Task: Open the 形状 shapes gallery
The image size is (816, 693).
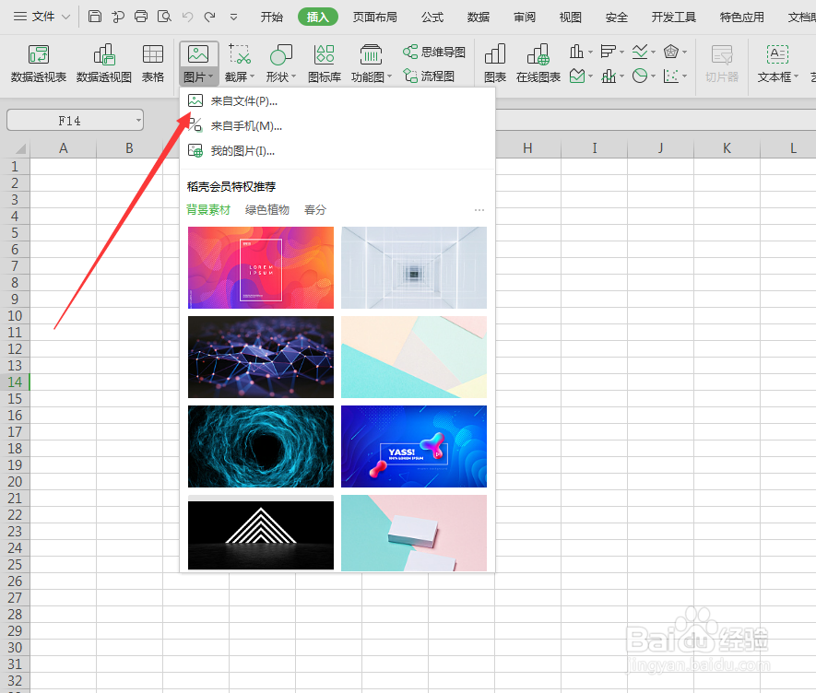Action: click(280, 64)
